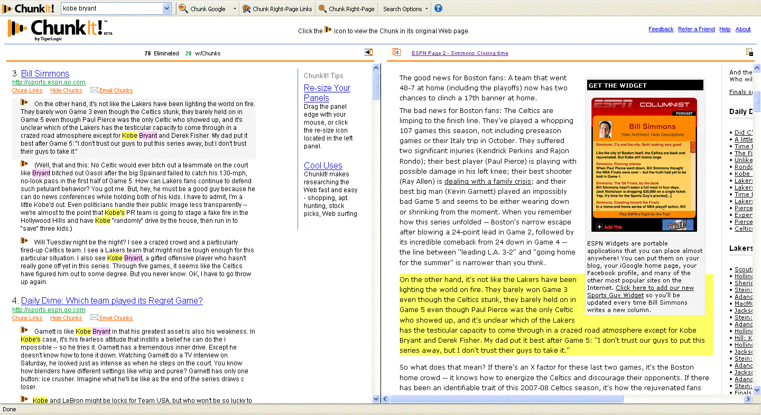Click the page icon at right of preview header

click(749, 52)
